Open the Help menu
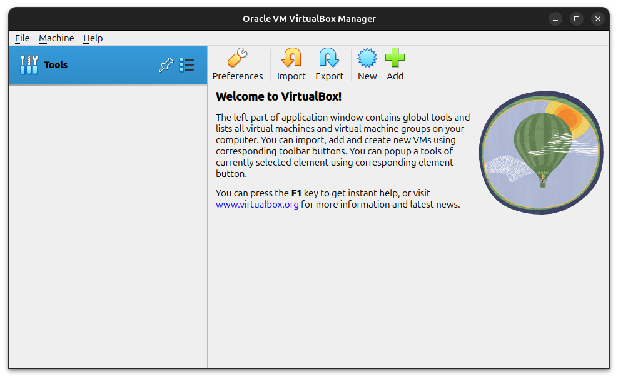The height and width of the screenshot is (379, 618). tap(93, 38)
